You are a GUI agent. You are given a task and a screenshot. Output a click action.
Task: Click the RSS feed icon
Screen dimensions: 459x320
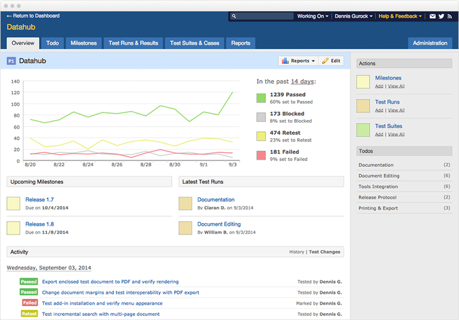coord(450,16)
